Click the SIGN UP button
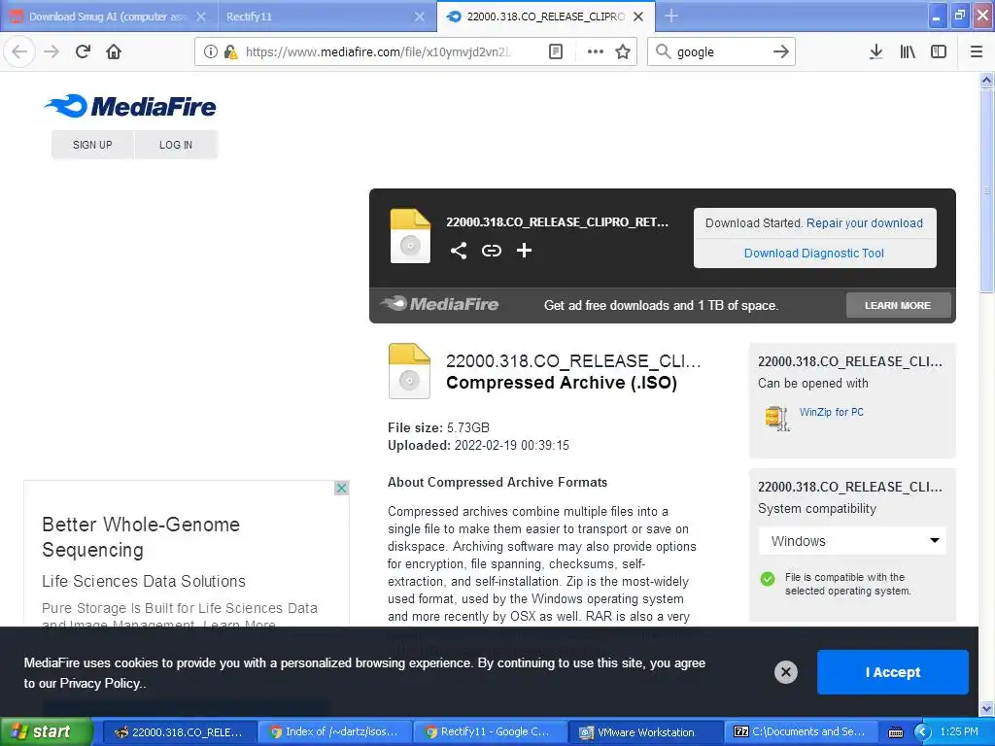Image resolution: width=995 pixels, height=746 pixels. 92,145
